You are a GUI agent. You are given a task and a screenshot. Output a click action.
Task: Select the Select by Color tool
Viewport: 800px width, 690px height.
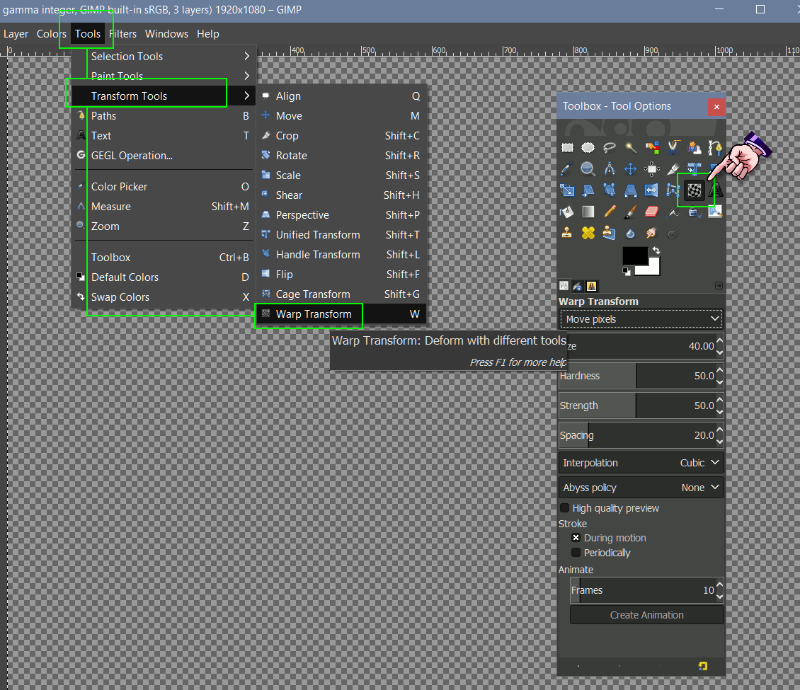(652, 147)
